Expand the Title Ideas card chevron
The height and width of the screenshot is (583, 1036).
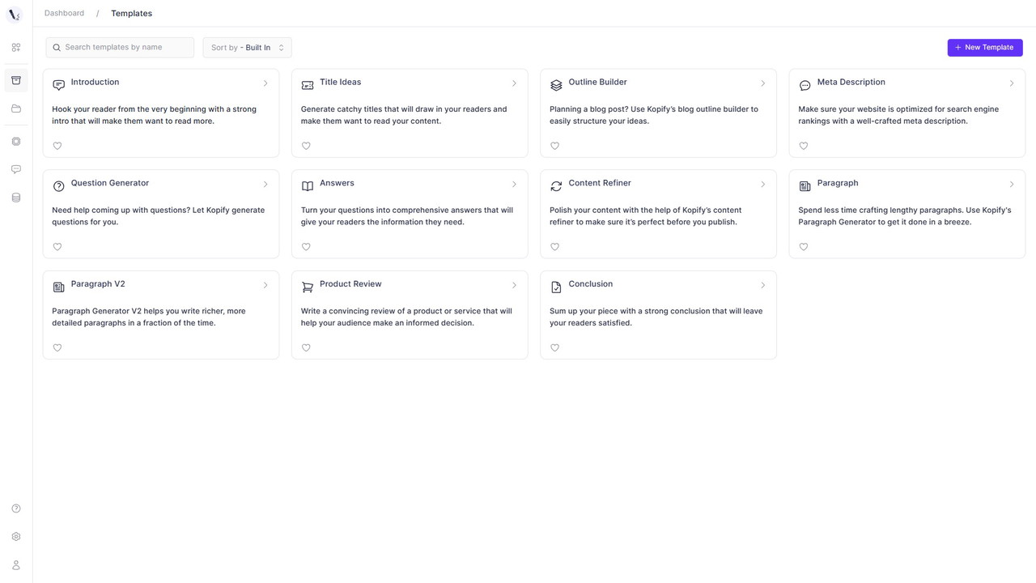[x=514, y=83]
